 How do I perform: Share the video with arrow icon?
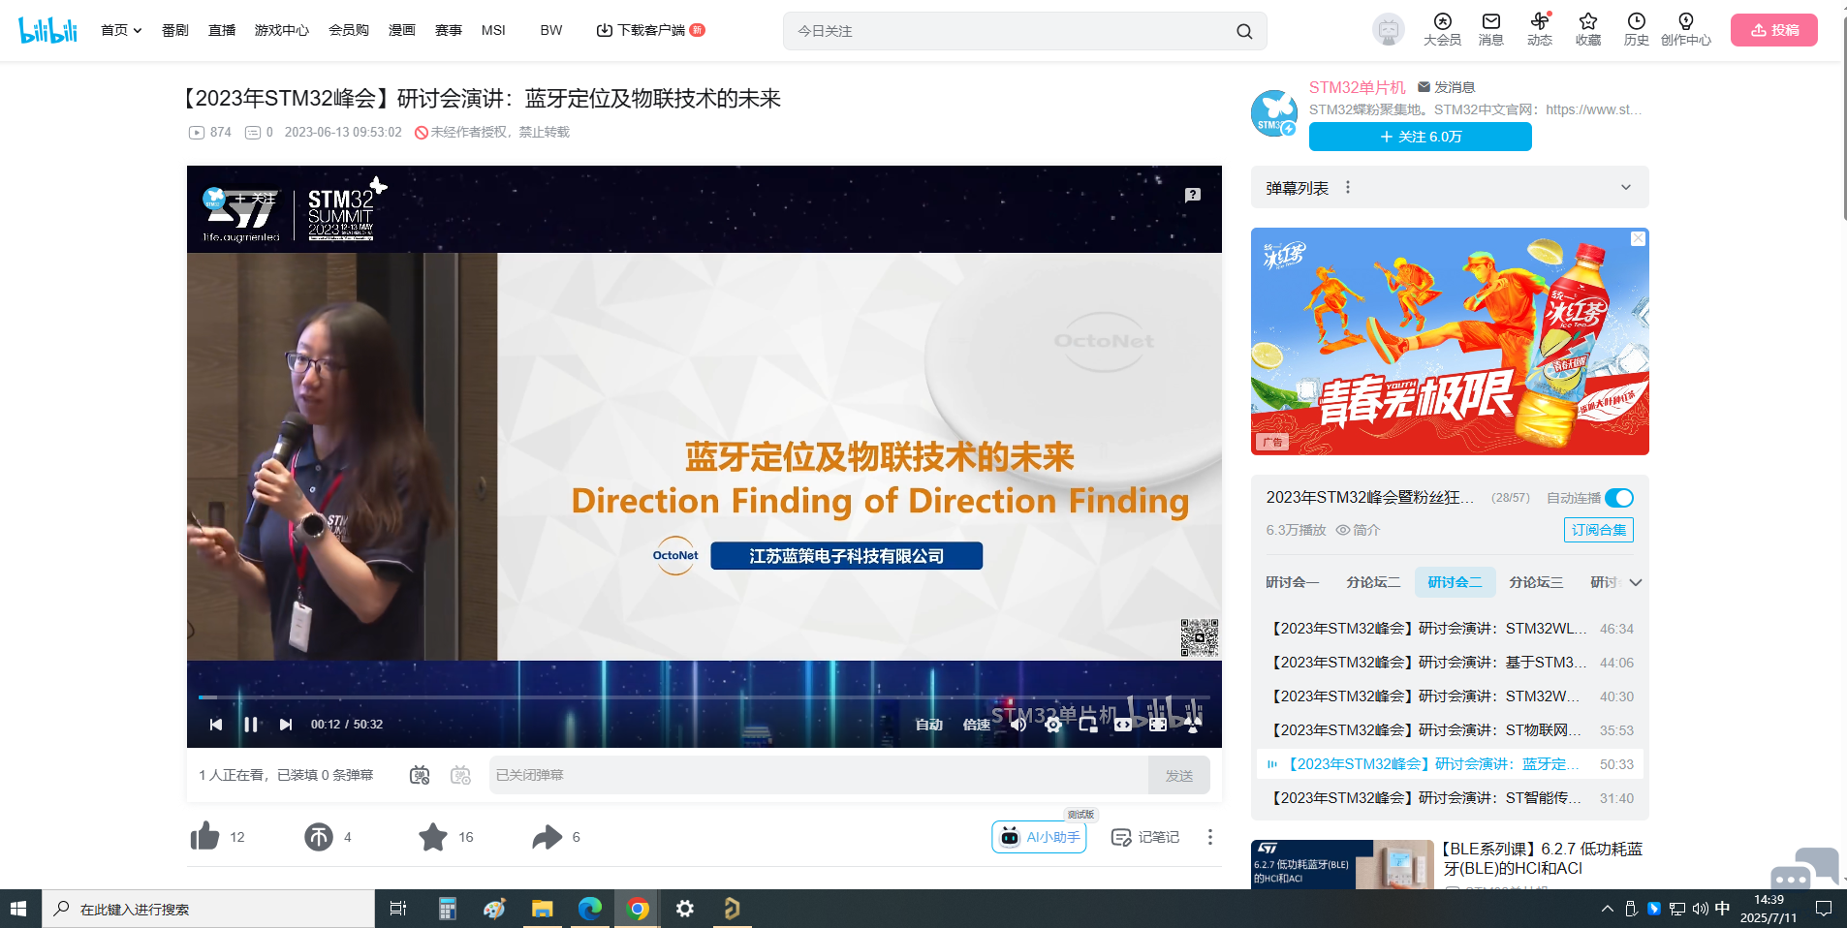[548, 837]
